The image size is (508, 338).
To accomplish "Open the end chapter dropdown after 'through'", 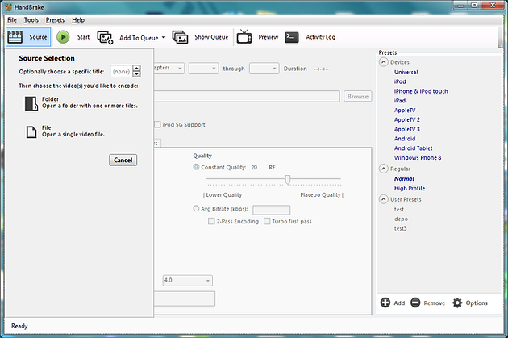I will tap(264, 69).
